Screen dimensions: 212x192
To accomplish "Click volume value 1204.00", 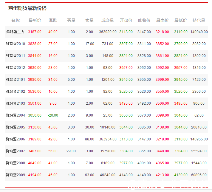I will click(108, 80).
